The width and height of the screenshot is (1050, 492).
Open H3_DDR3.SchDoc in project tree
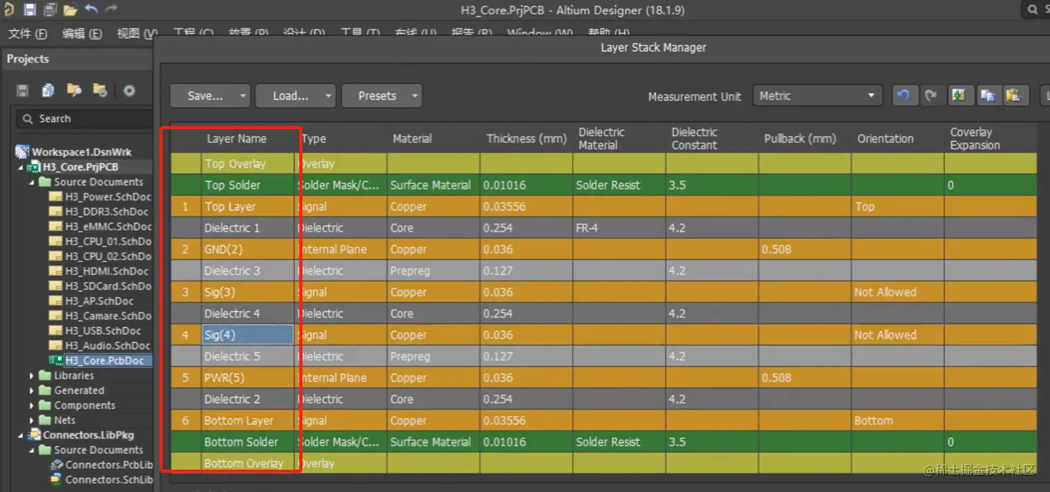click(106, 212)
